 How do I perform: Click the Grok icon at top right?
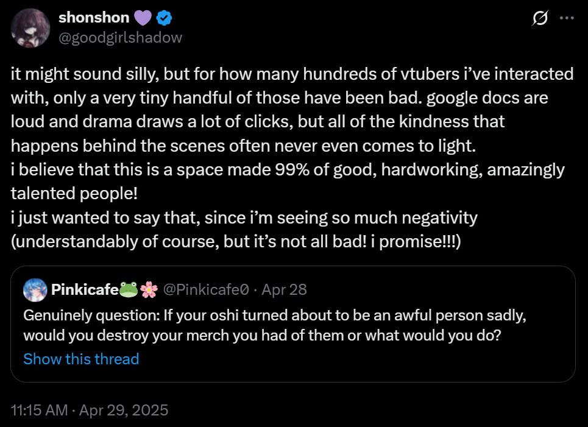pyautogui.click(x=539, y=19)
